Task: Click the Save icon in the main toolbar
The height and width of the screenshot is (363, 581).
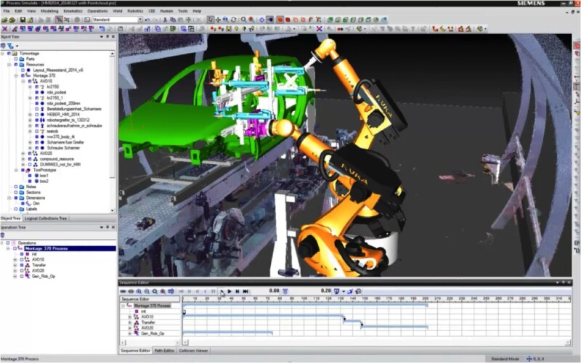Action: [23, 20]
